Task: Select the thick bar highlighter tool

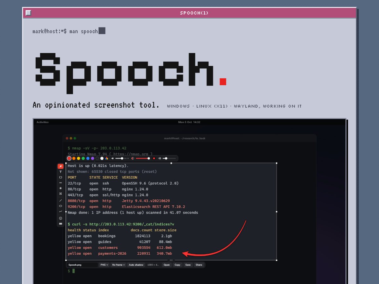Action: coord(61,183)
